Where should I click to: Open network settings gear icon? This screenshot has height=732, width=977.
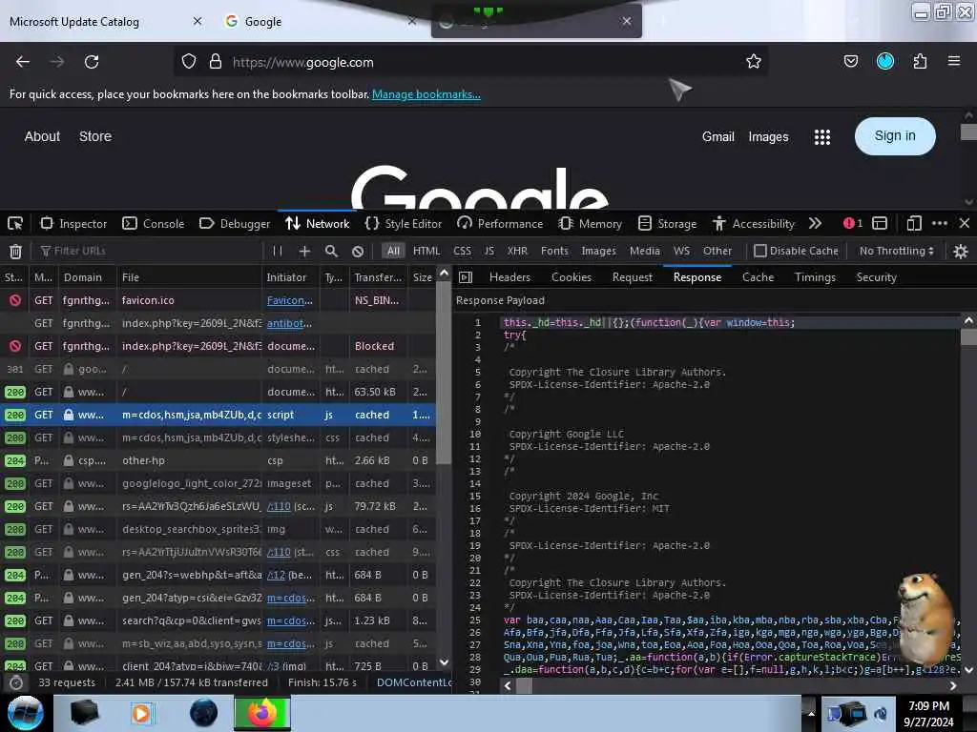pos(961,251)
